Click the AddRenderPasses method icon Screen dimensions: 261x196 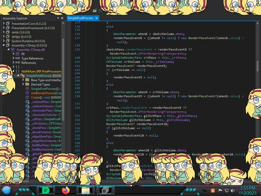coord(27,93)
